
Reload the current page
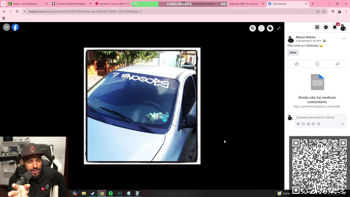click(x=17, y=11)
